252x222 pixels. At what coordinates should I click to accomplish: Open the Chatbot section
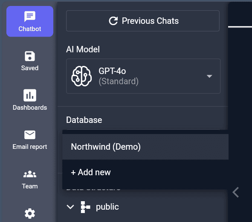pyautogui.click(x=30, y=21)
